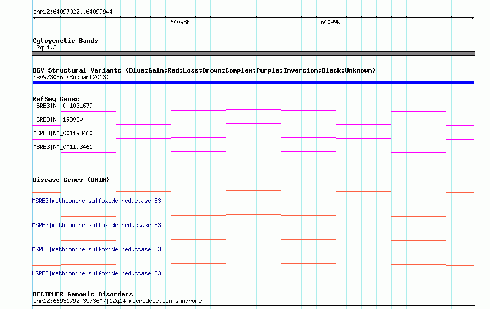The image size is (490, 309).
Task: Open the MSRB3|NM_001193461 transcript
Action: [63, 147]
